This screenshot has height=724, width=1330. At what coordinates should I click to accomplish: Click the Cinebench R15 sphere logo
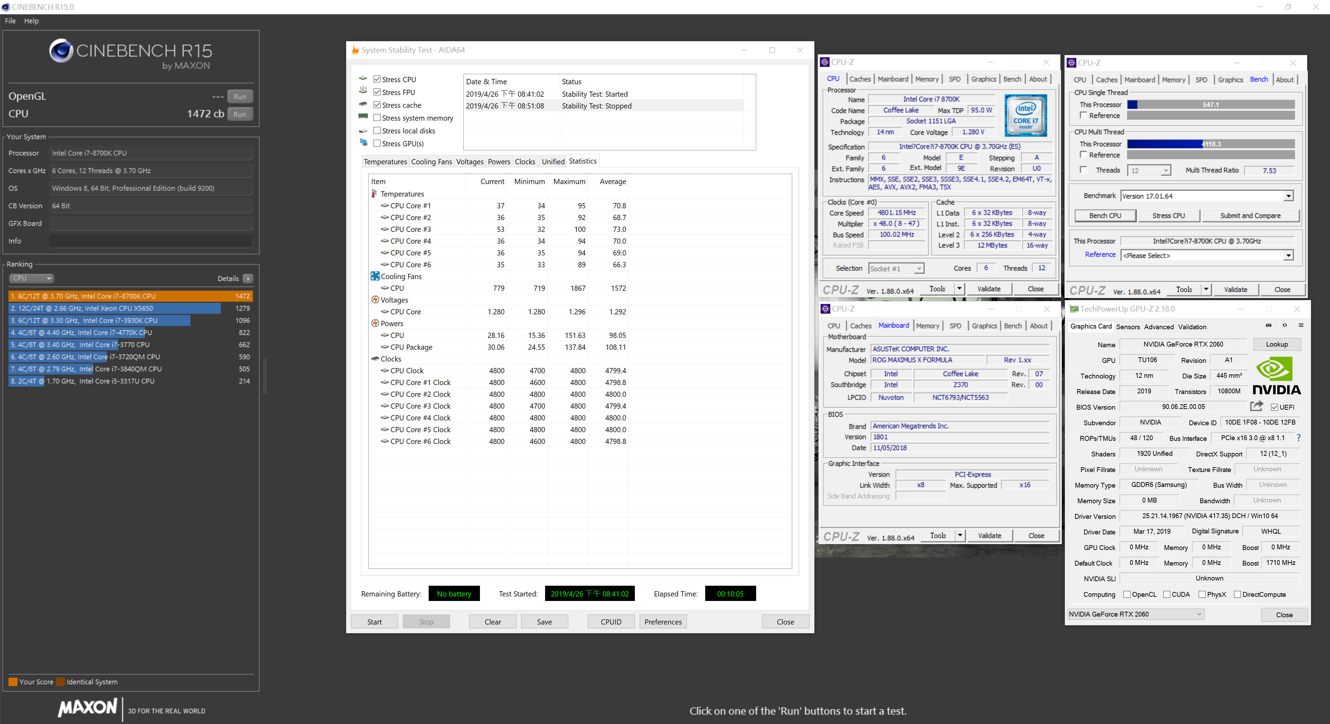[x=61, y=51]
